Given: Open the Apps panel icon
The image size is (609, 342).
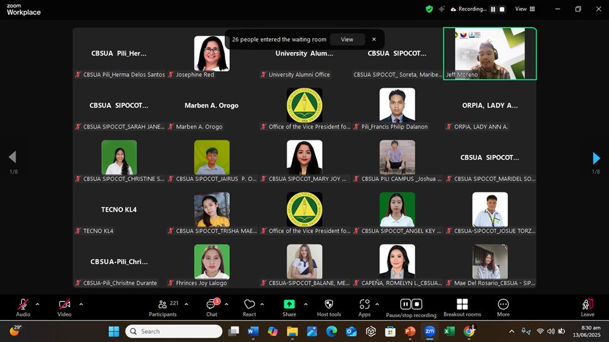Looking at the screenshot, I should pyautogui.click(x=365, y=305).
